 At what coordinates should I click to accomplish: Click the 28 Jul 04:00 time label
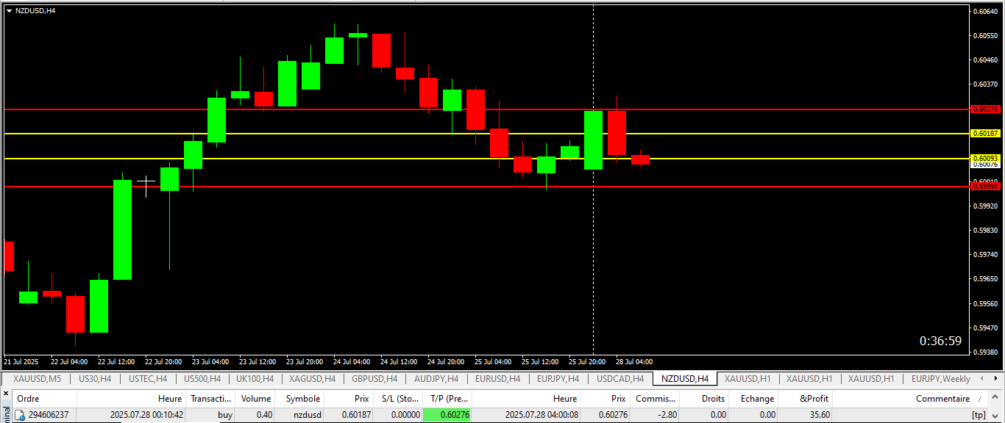pyautogui.click(x=633, y=362)
